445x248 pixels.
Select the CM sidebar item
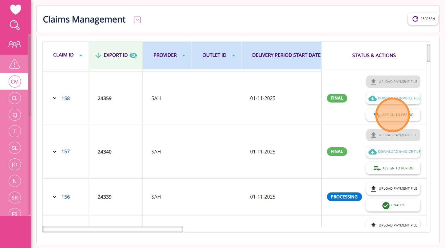pos(14,82)
